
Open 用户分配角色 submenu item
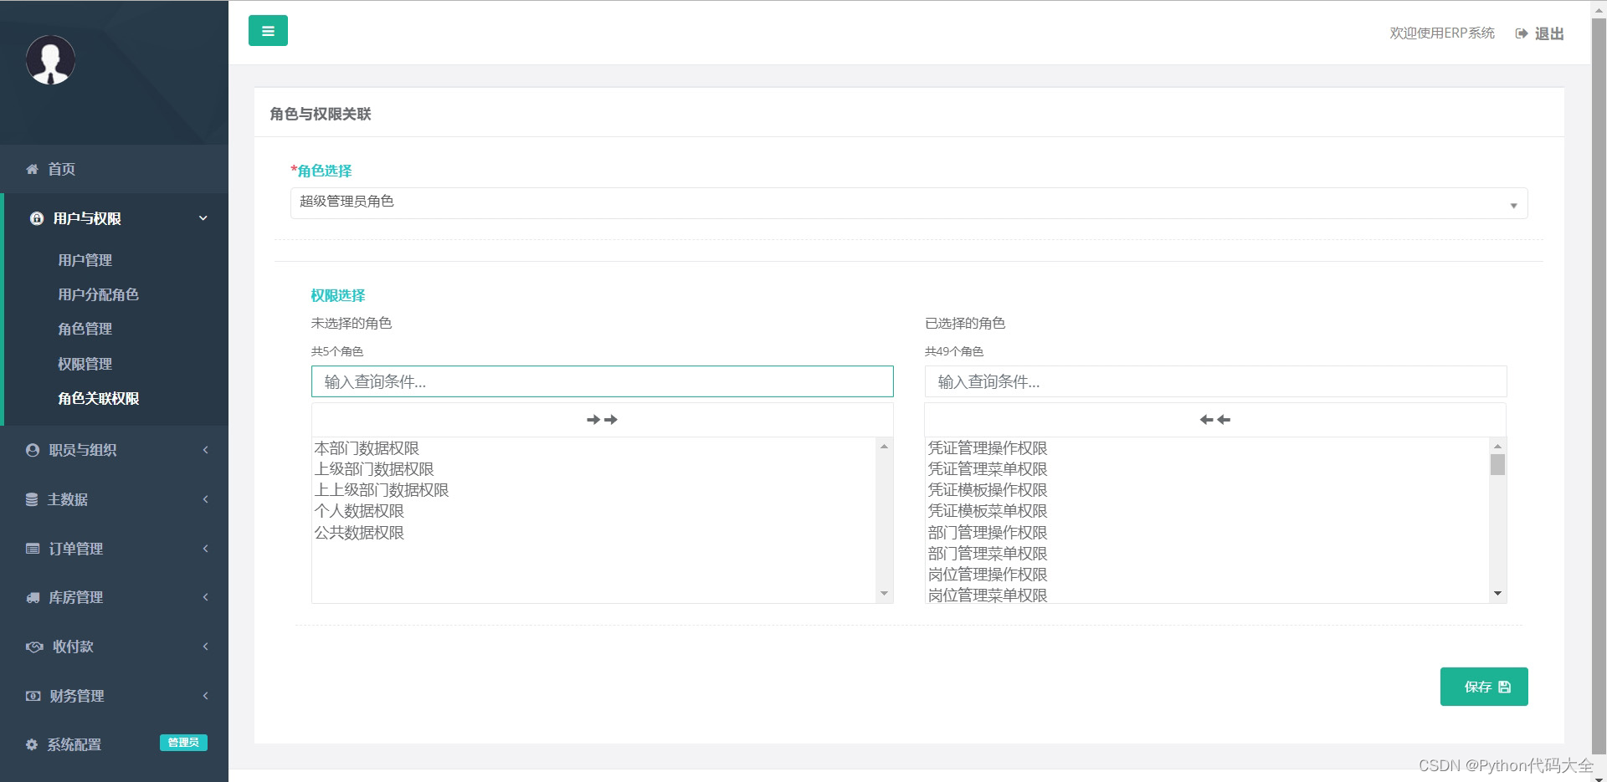click(x=98, y=294)
